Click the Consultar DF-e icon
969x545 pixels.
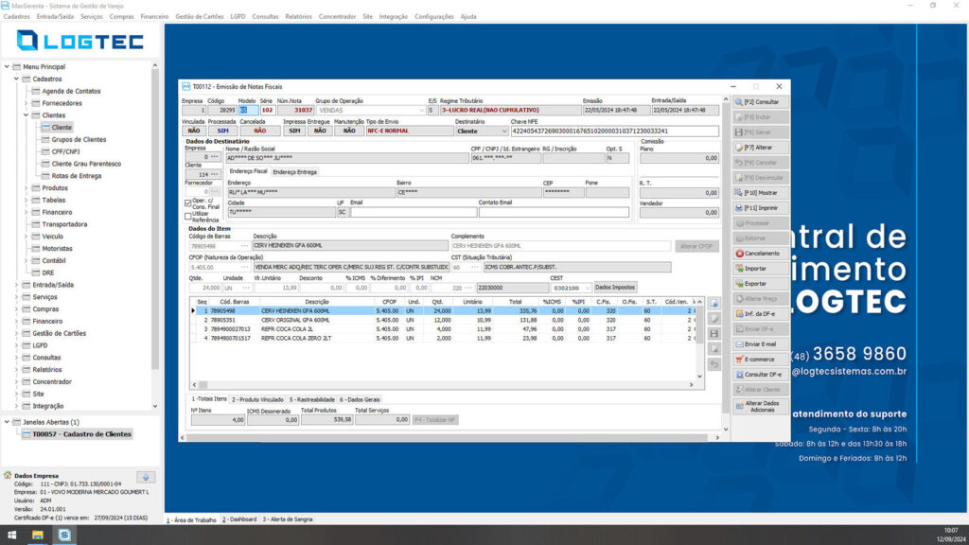(x=739, y=375)
